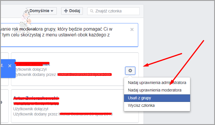This screenshot has width=215, height=125.
Task: Click the Domyślnie dropdown arrow
Action: pyautogui.click(x=52, y=11)
